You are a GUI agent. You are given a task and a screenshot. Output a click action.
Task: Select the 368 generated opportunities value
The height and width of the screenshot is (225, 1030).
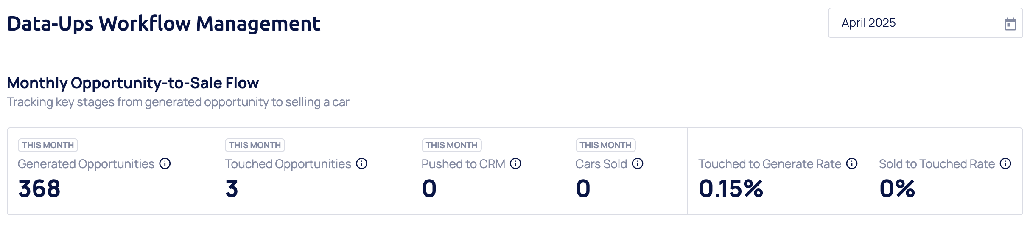click(x=39, y=188)
